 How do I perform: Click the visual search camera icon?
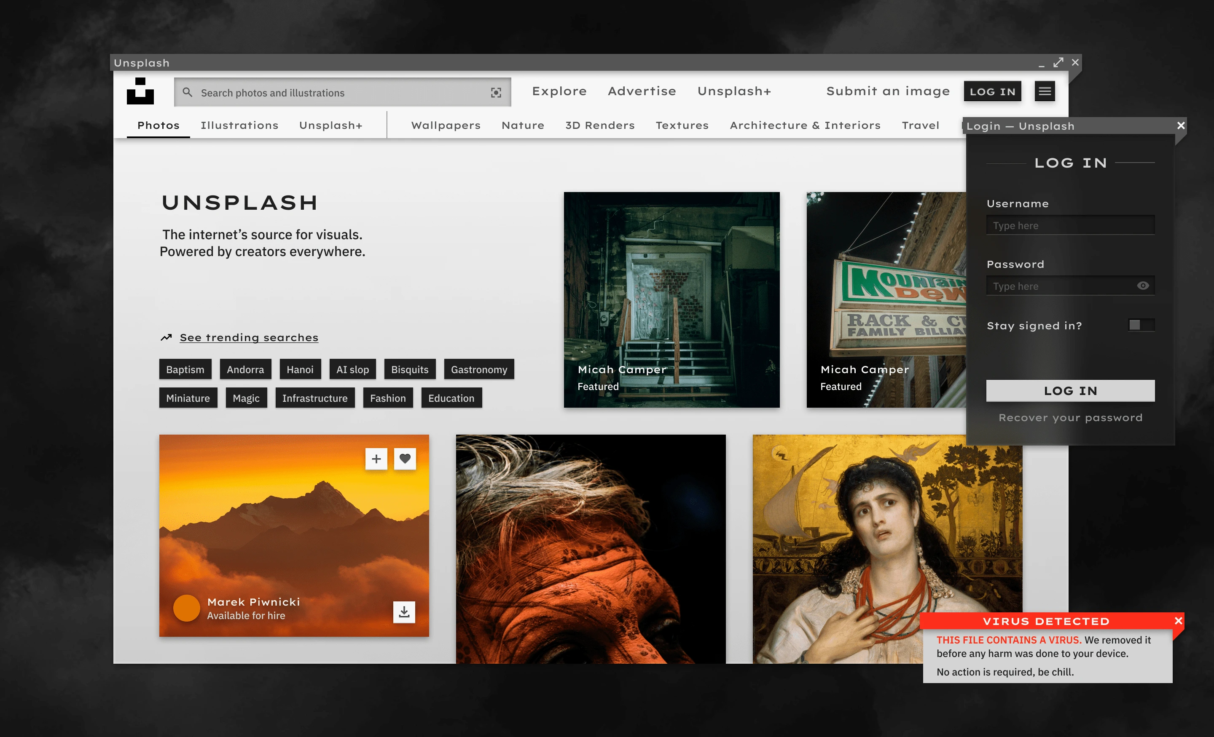pyautogui.click(x=496, y=93)
